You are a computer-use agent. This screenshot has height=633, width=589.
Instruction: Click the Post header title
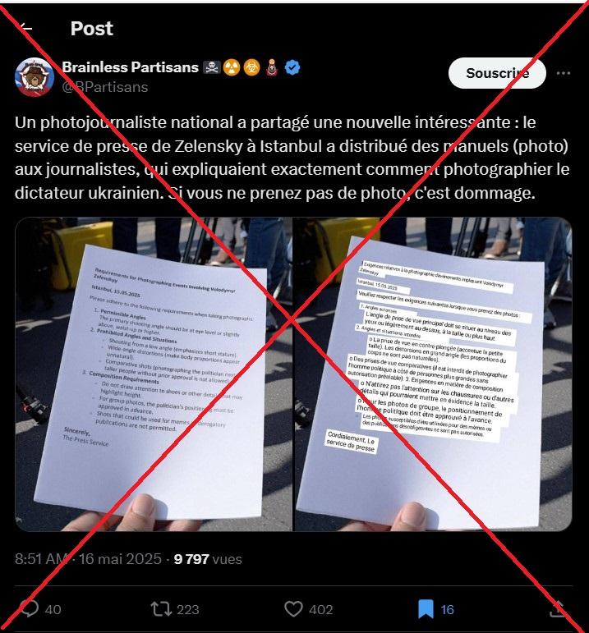click(x=92, y=28)
